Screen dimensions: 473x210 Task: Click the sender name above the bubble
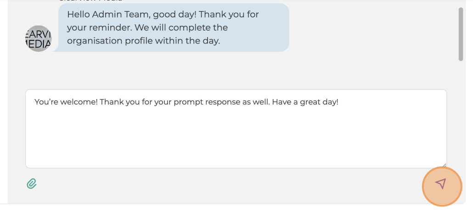90,0
